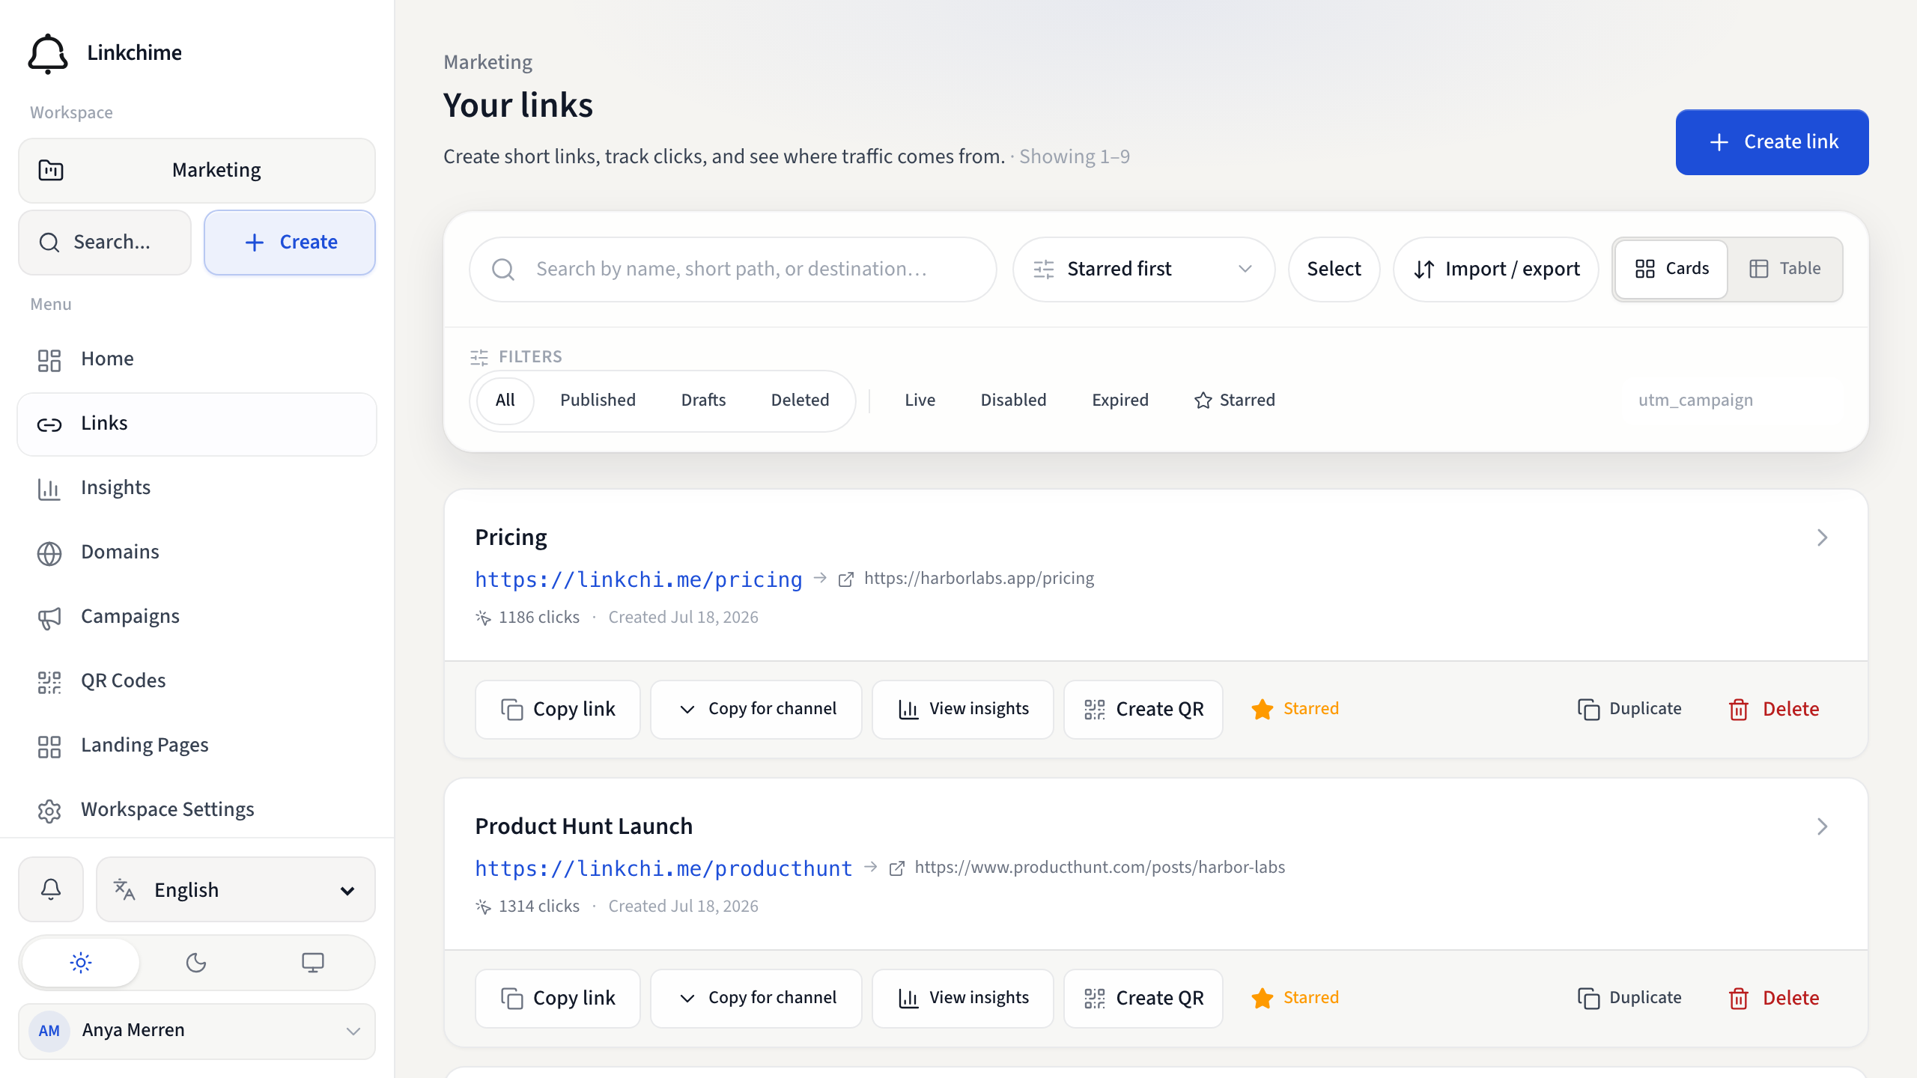Screen dimensions: 1917x1078
Task: Unstar the Pricing link
Action: coord(1295,709)
